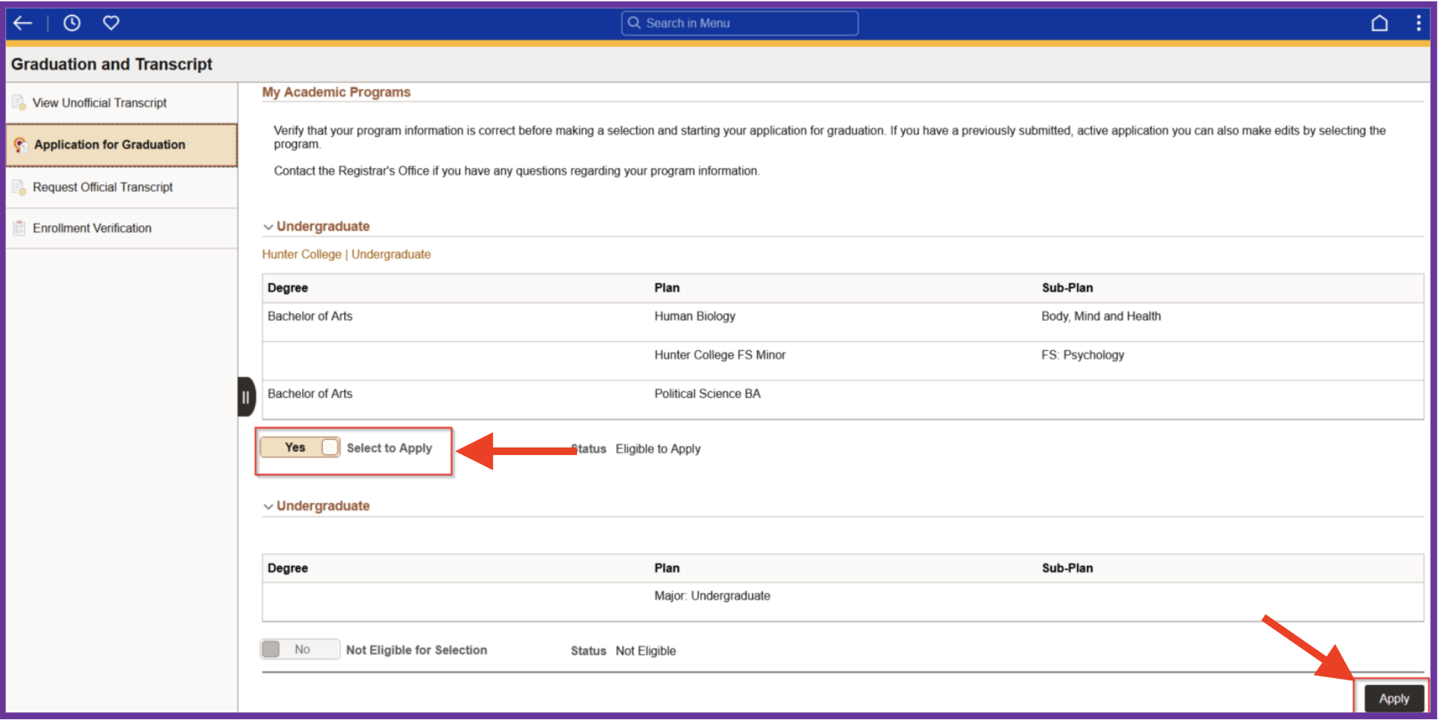
Task: Collapse the second Undergraduate section
Action: [268, 506]
